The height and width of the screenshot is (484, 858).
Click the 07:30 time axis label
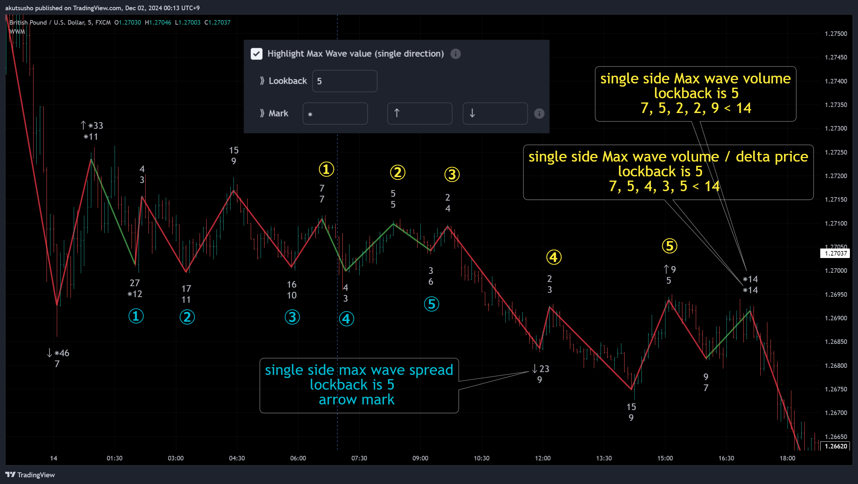click(x=359, y=458)
